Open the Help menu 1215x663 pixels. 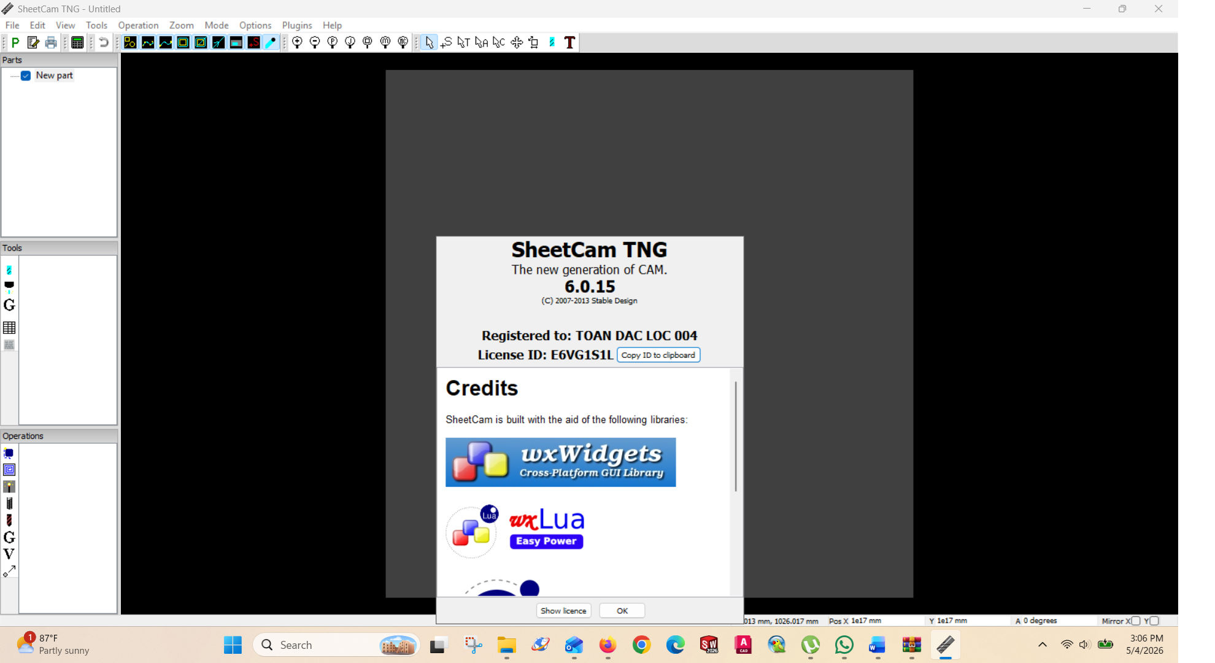[332, 25]
